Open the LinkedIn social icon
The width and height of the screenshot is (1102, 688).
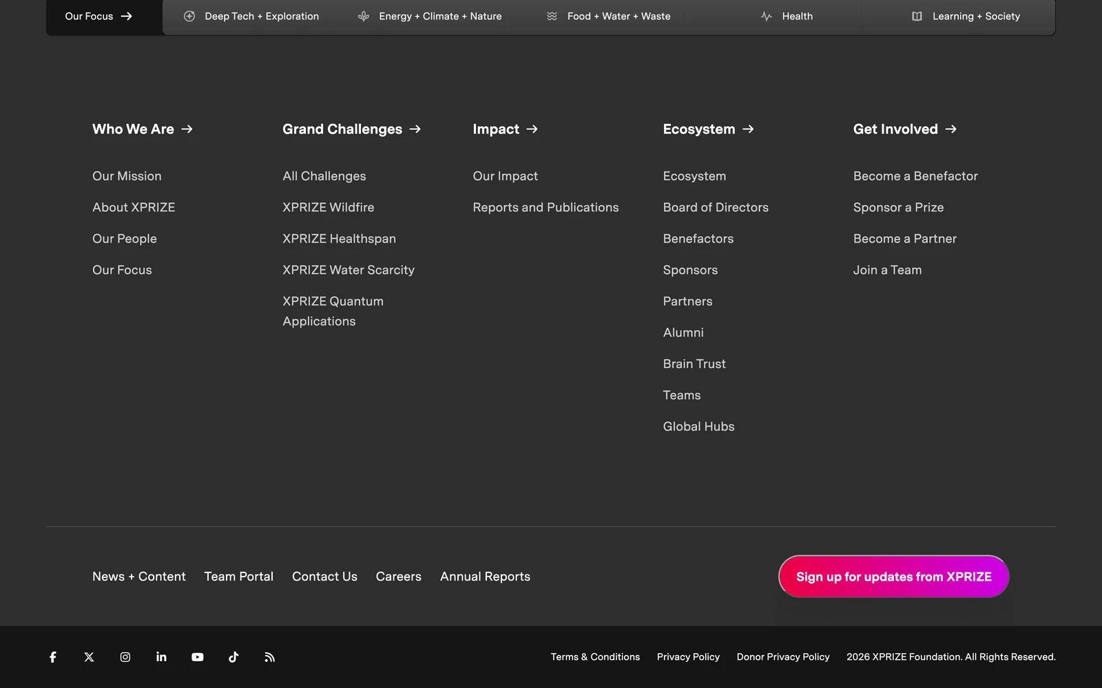(x=161, y=657)
